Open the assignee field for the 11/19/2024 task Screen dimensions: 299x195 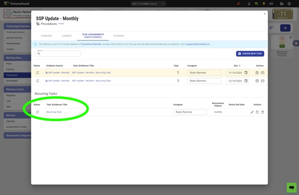(x=204, y=73)
